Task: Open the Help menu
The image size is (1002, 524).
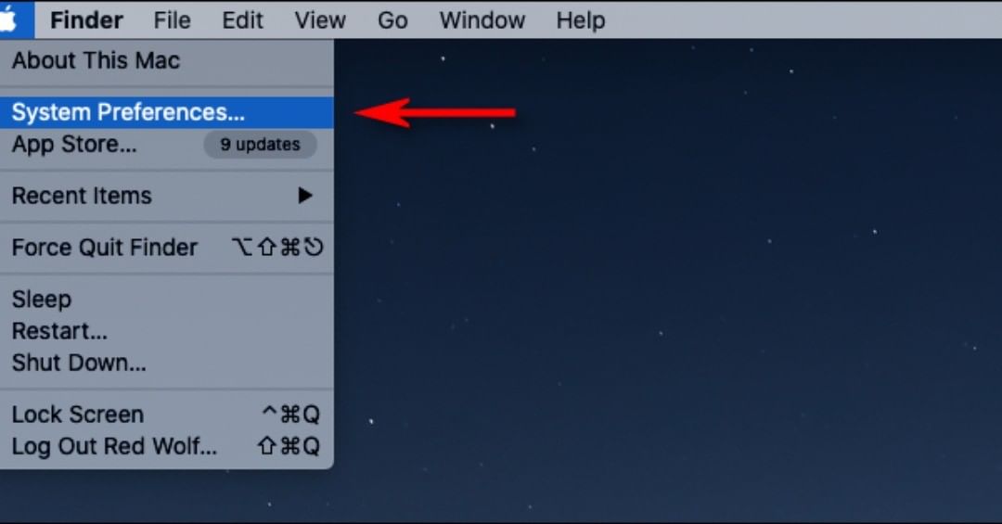Action: click(x=580, y=19)
